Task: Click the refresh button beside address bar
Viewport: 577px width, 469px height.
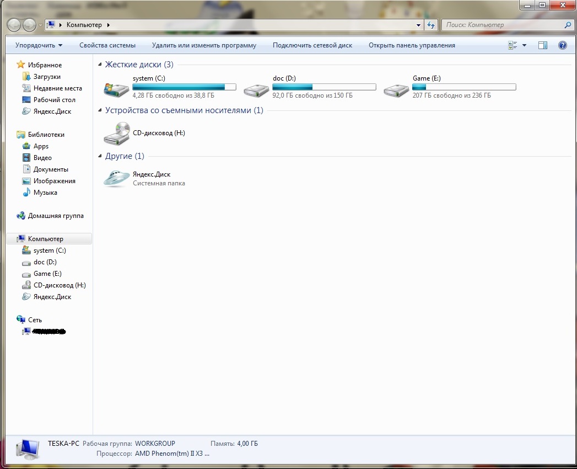Action: [x=431, y=25]
